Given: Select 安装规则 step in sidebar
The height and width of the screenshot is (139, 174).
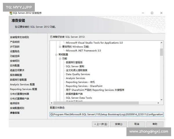Looking at the screenshot, I should click(x=15, y=61).
